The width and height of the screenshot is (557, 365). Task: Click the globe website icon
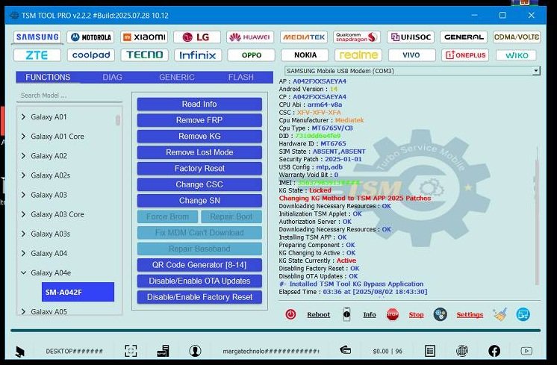[x=461, y=351]
